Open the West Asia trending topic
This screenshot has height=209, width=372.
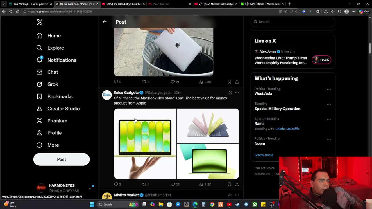tap(263, 94)
